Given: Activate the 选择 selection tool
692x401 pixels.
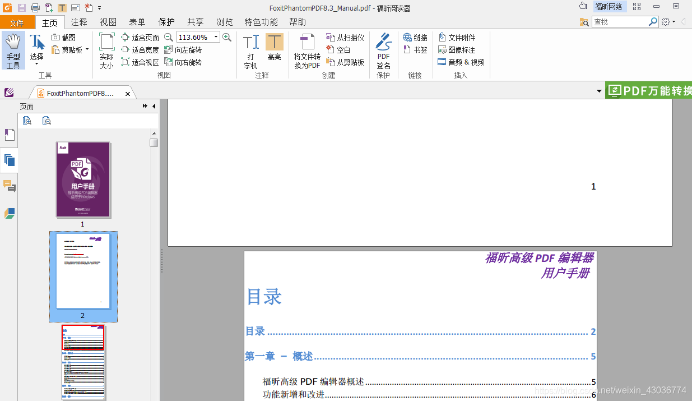Looking at the screenshot, I should coord(37,50).
